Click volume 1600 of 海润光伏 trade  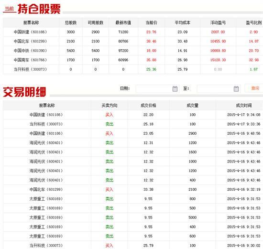[192, 152]
